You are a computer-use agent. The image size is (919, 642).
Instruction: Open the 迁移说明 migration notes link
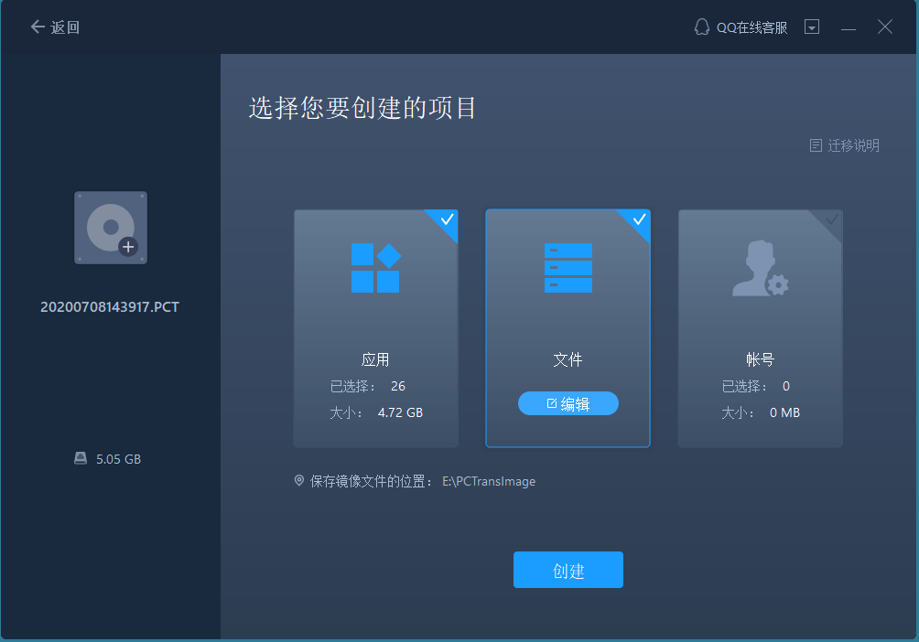pos(853,145)
